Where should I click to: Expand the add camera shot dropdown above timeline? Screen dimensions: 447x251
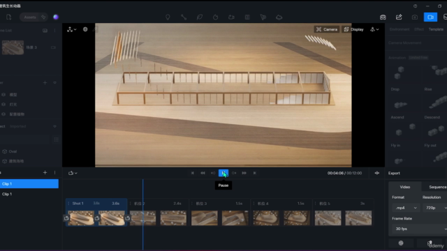[73, 173]
